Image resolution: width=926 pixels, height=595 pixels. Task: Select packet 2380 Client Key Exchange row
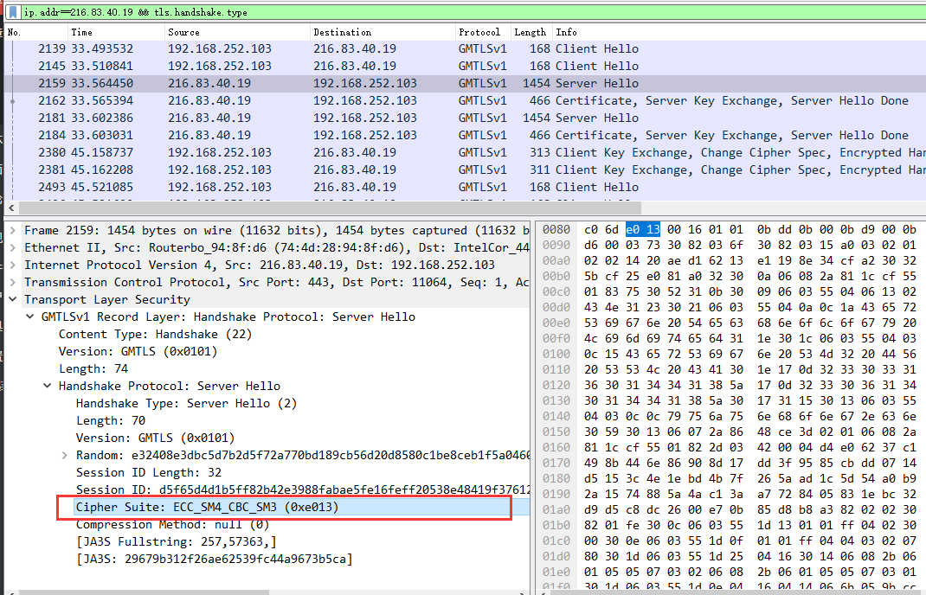click(x=346, y=153)
